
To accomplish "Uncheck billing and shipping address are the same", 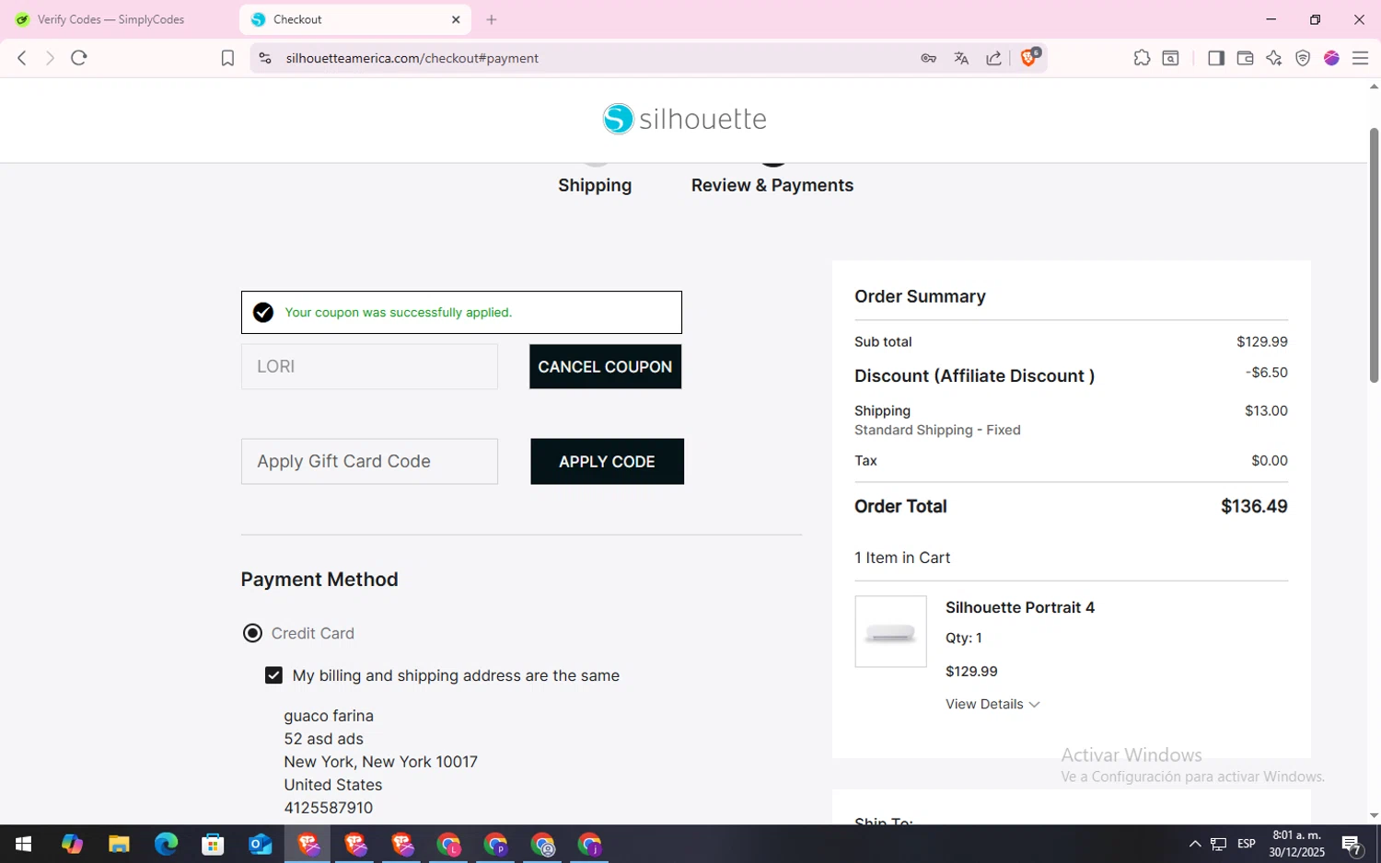I will tap(273, 675).
